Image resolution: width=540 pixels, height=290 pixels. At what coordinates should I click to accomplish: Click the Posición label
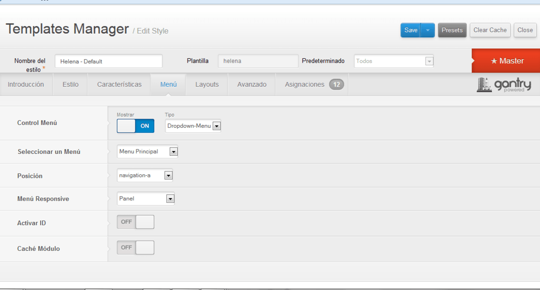click(30, 176)
